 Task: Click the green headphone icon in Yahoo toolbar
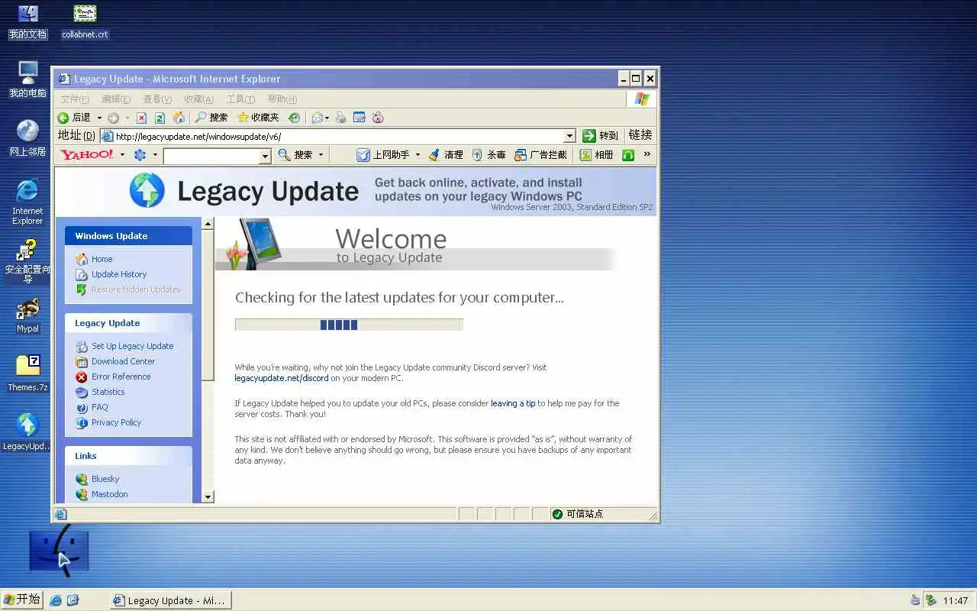(x=628, y=155)
